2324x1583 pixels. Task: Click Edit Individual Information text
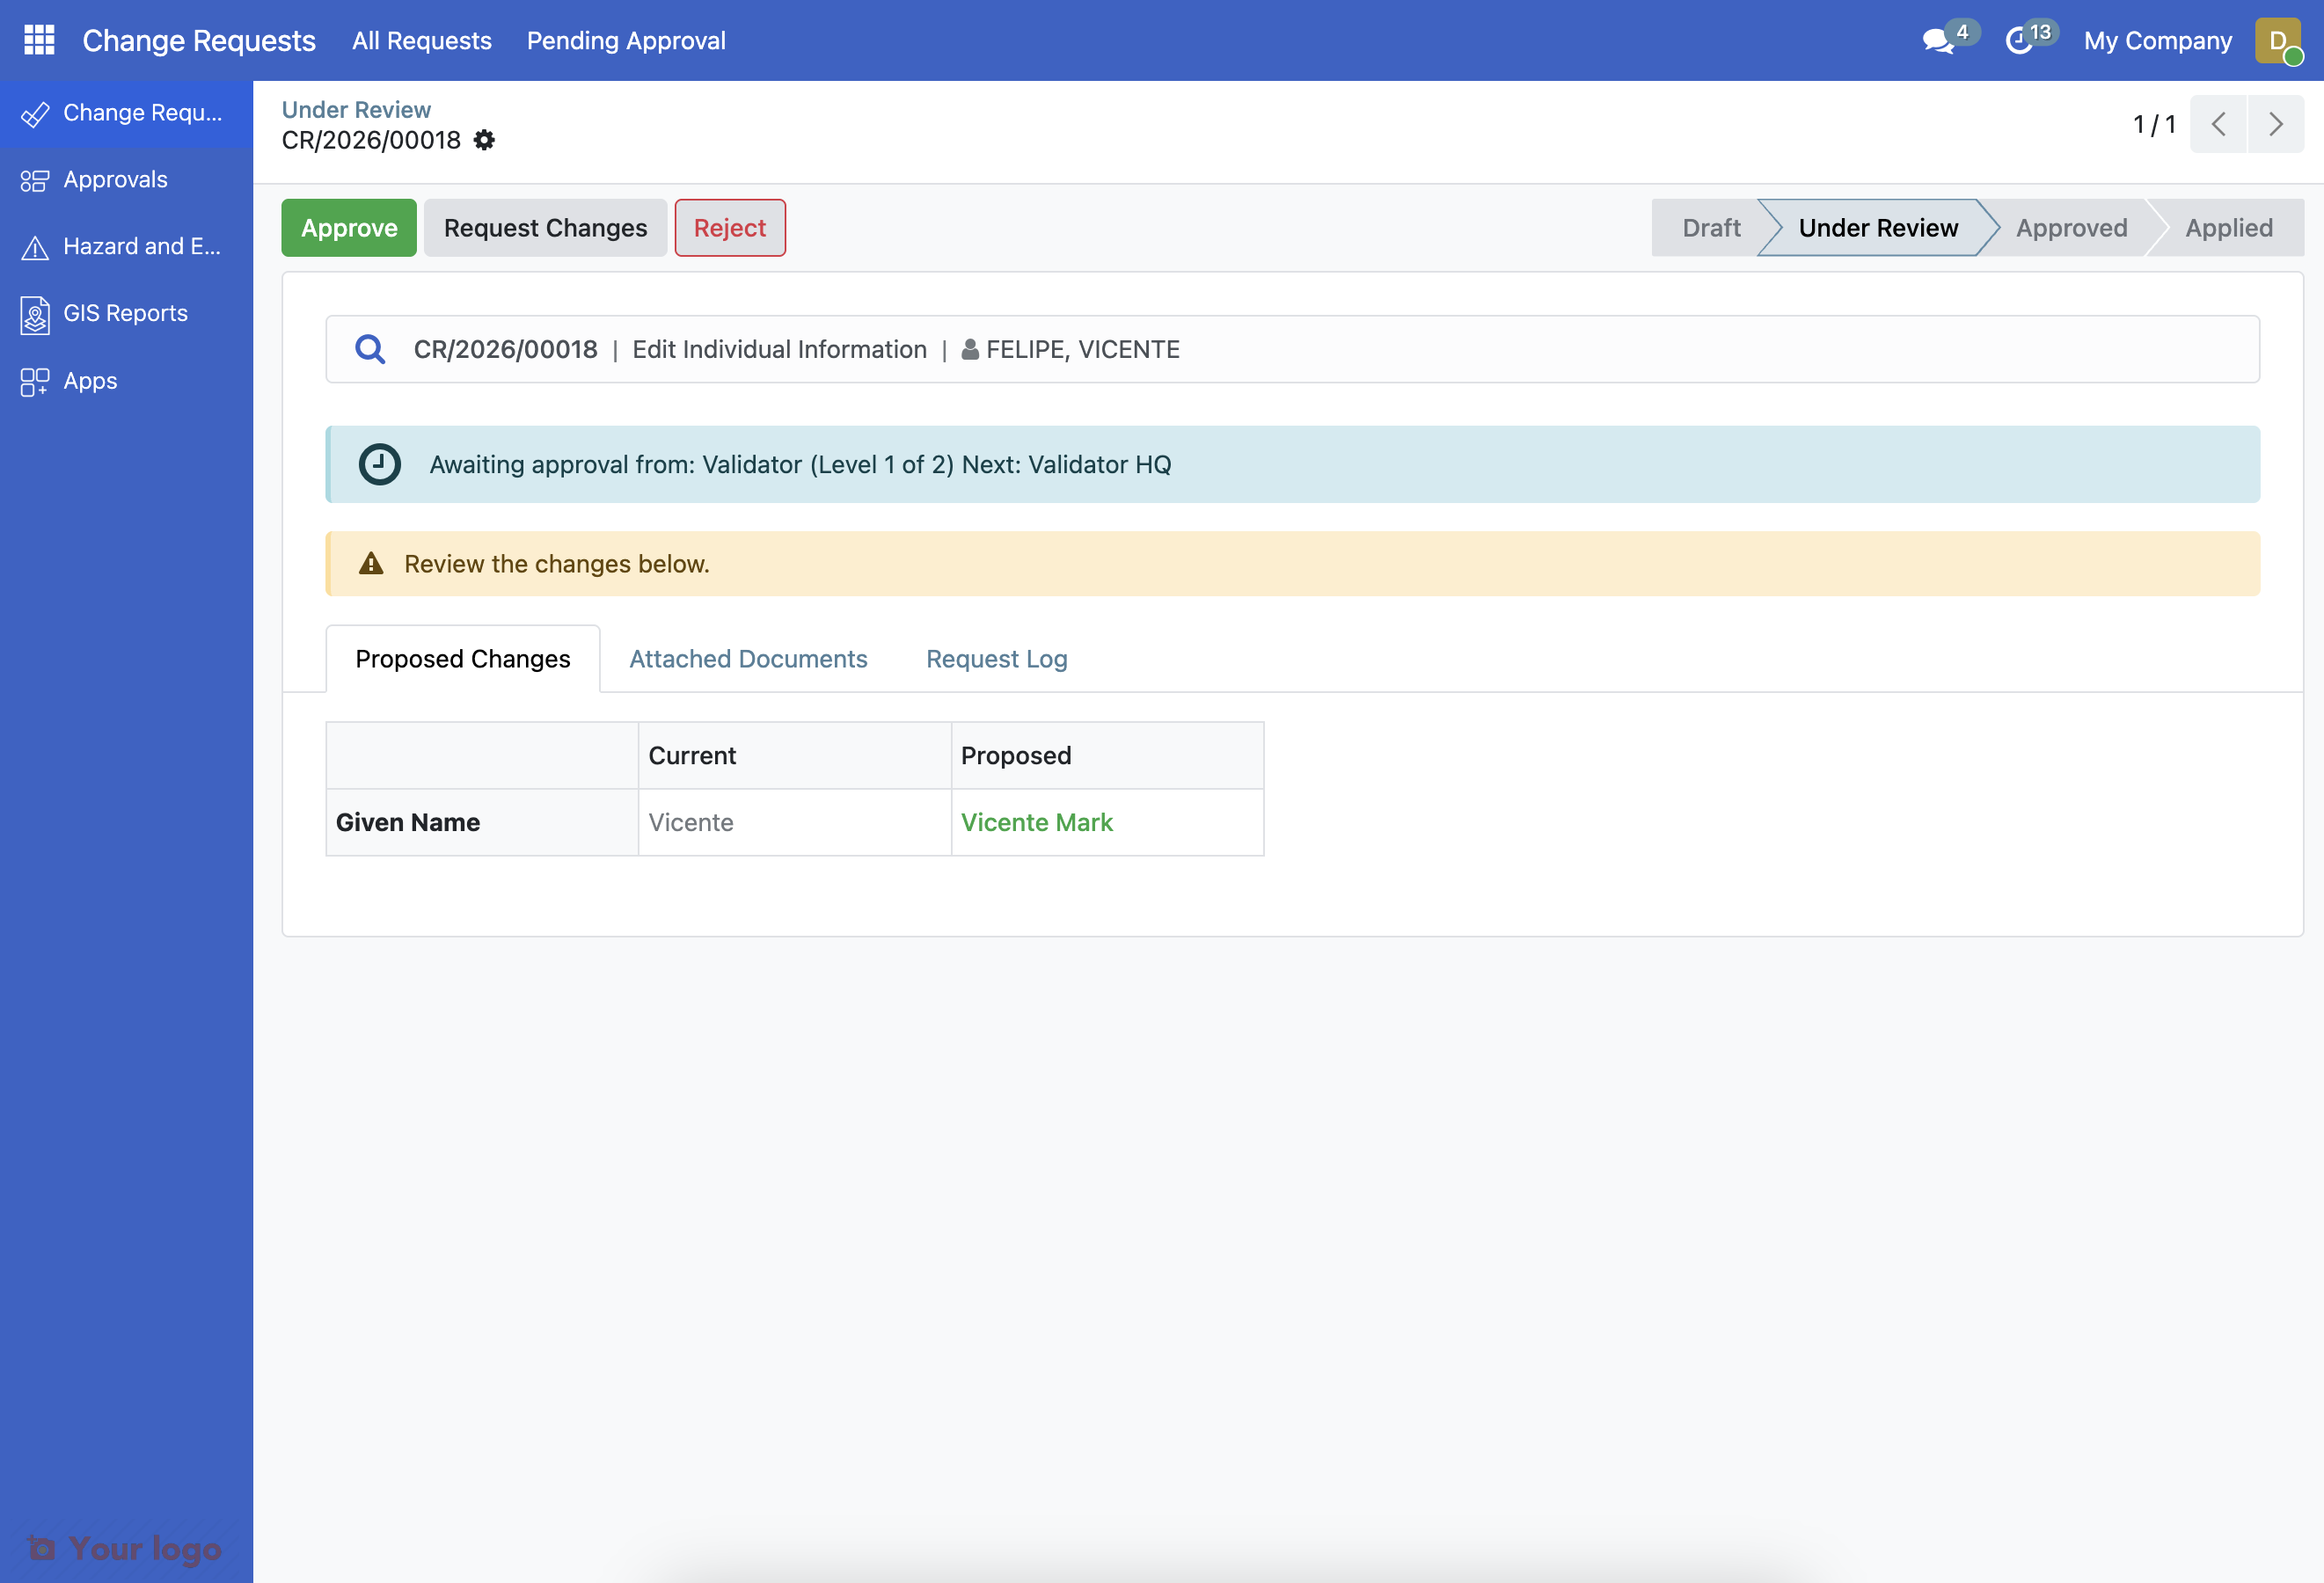click(779, 349)
